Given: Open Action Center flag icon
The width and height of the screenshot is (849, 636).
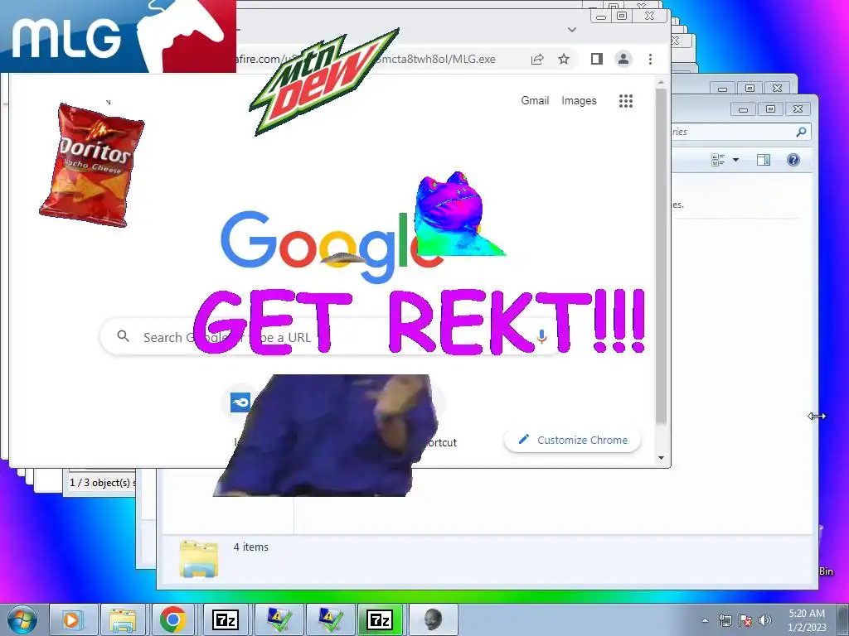Looking at the screenshot, I should pos(745,620).
